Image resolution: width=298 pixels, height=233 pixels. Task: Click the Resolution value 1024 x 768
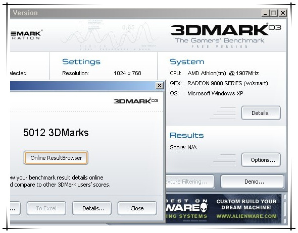pos(127,73)
